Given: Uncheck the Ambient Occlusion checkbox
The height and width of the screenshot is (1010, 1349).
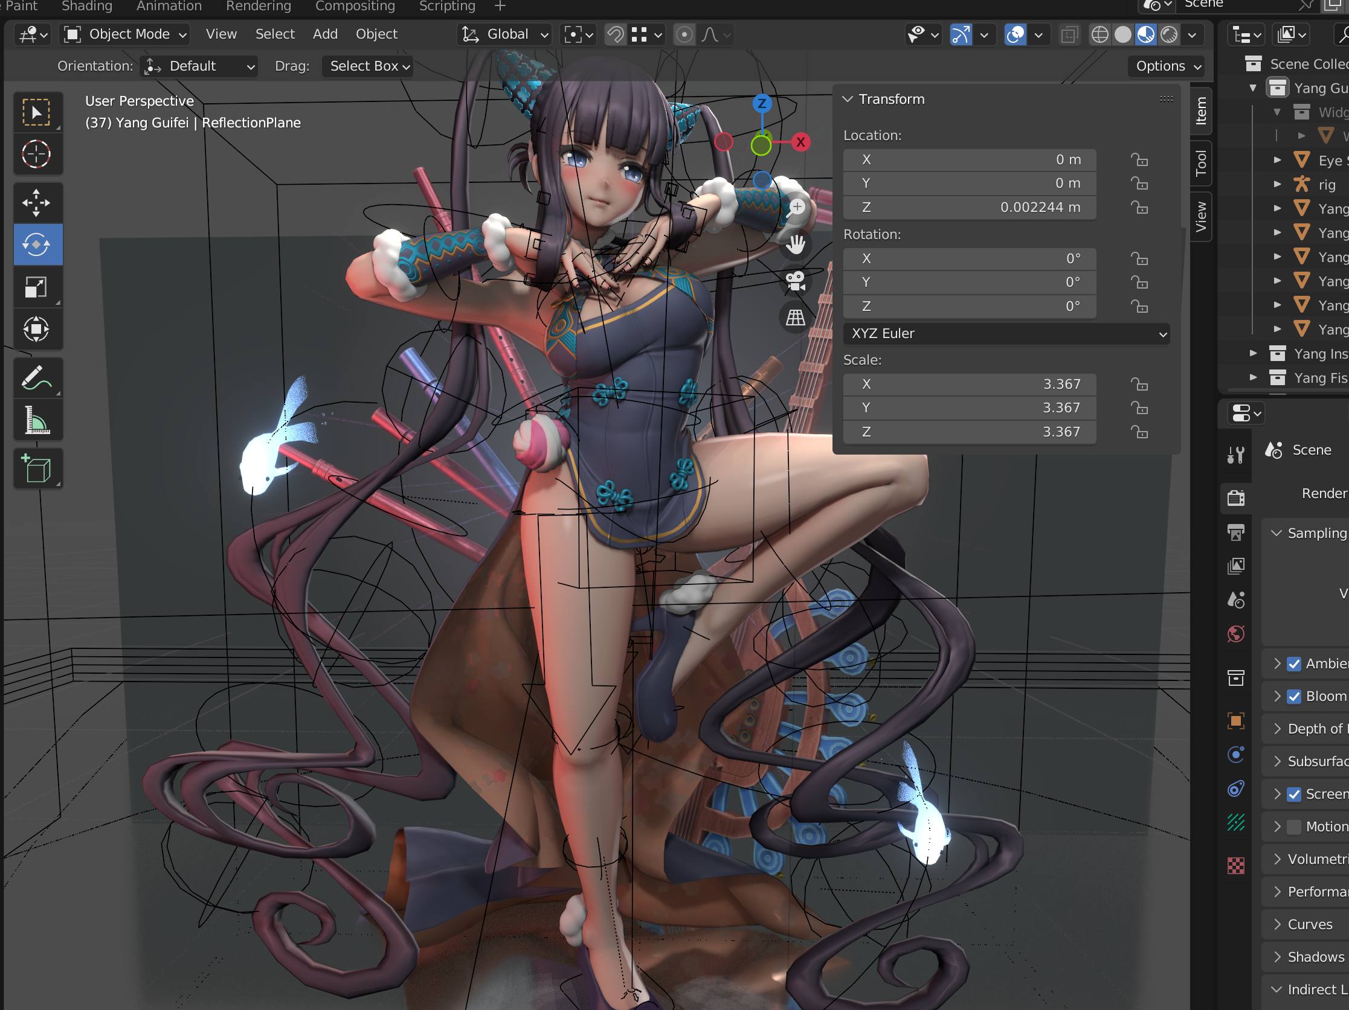Looking at the screenshot, I should (x=1294, y=664).
